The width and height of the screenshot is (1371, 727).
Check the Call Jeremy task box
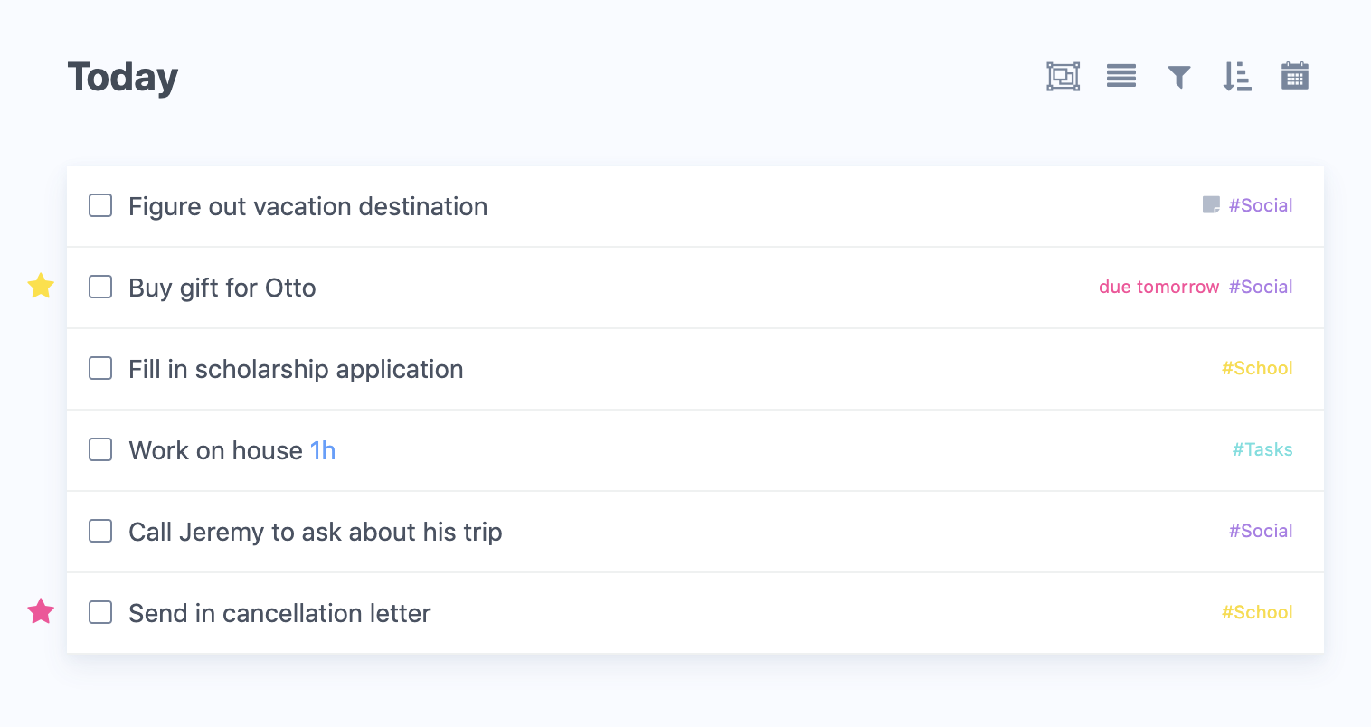click(x=100, y=531)
